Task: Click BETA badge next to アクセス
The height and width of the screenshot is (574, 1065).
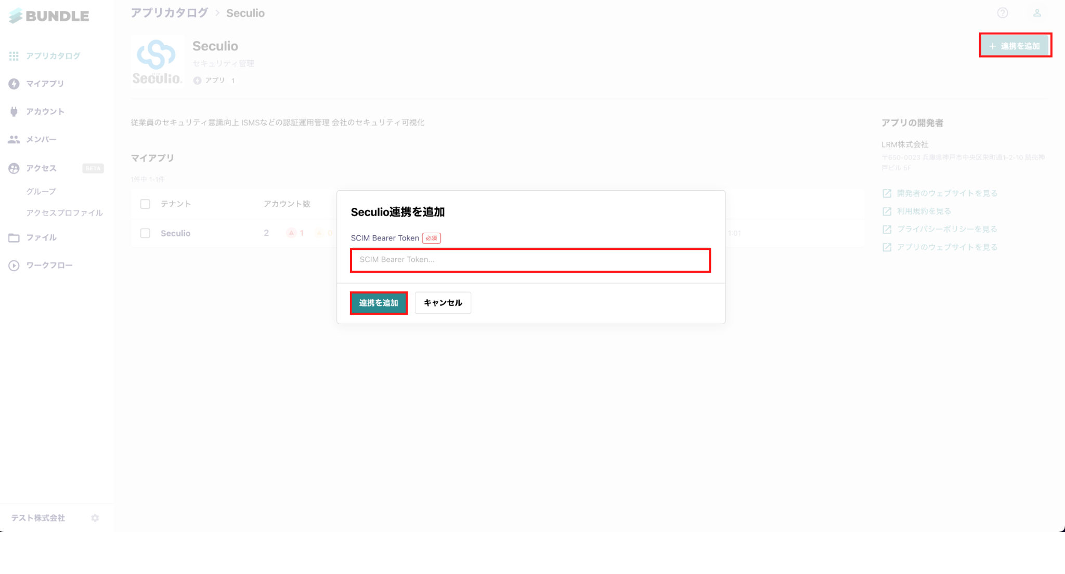Action: click(93, 168)
